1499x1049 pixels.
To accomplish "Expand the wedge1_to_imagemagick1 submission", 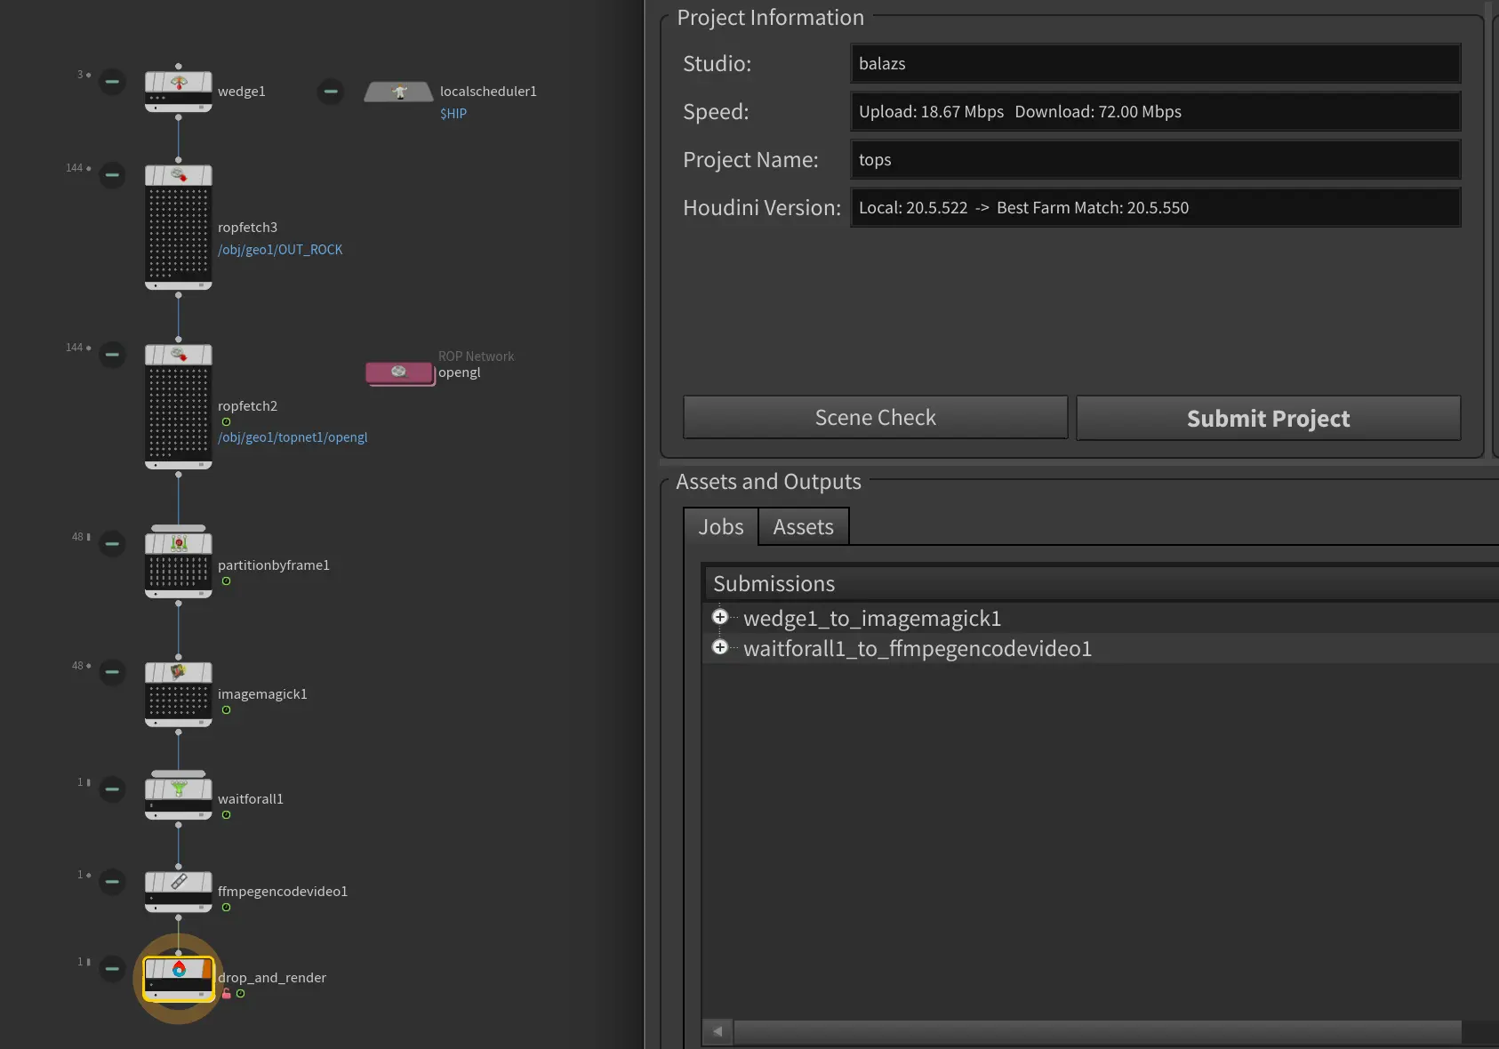I will point(720,617).
